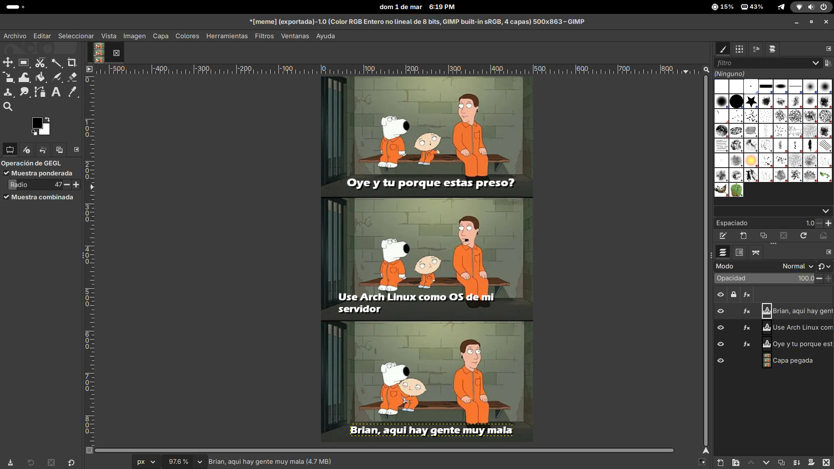
Task: Toggle Muestra combinada checkbox
Action: (x=7, y=197)
